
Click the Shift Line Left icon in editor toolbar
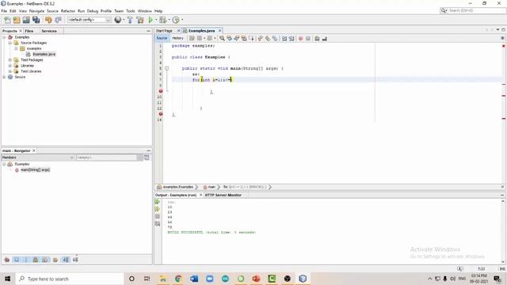[284, 39]
